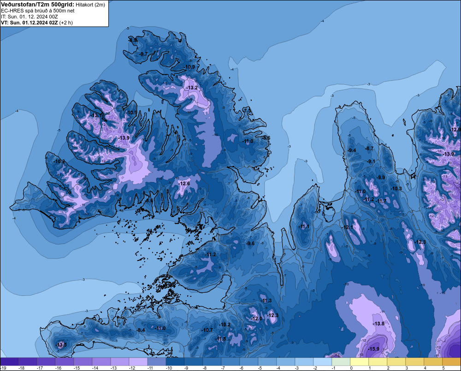Click the -6 label on the color legend
The image size is (461, 371).
click(242, 368)
